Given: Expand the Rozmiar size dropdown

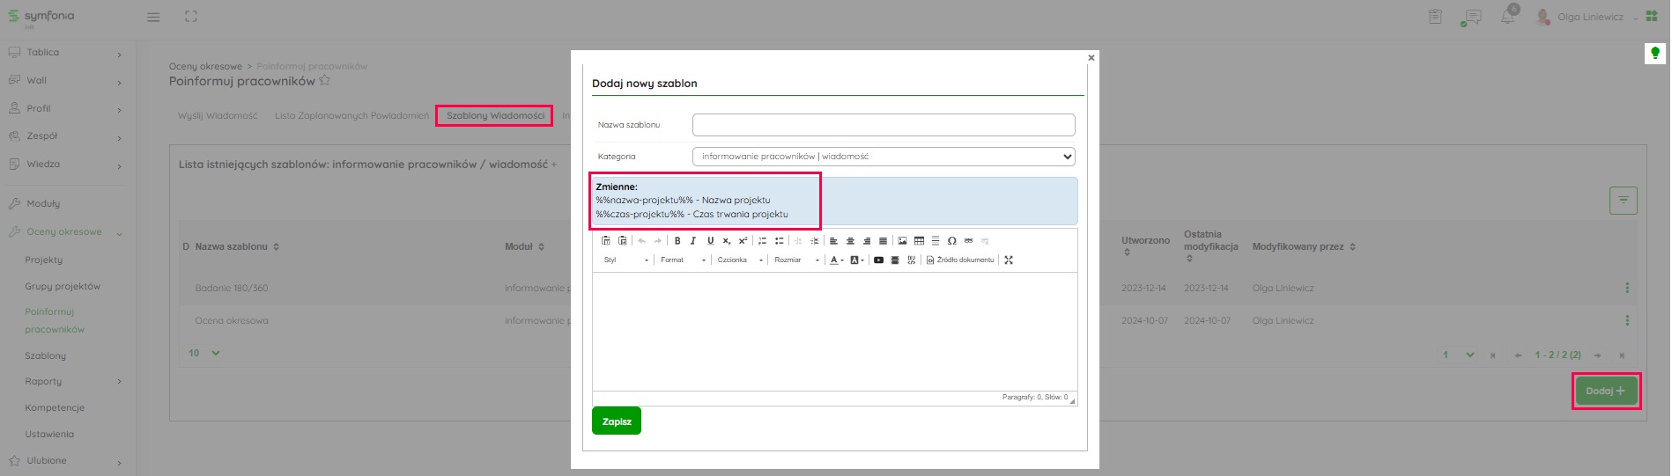Looking at the screenshot, I should (796, 260).
